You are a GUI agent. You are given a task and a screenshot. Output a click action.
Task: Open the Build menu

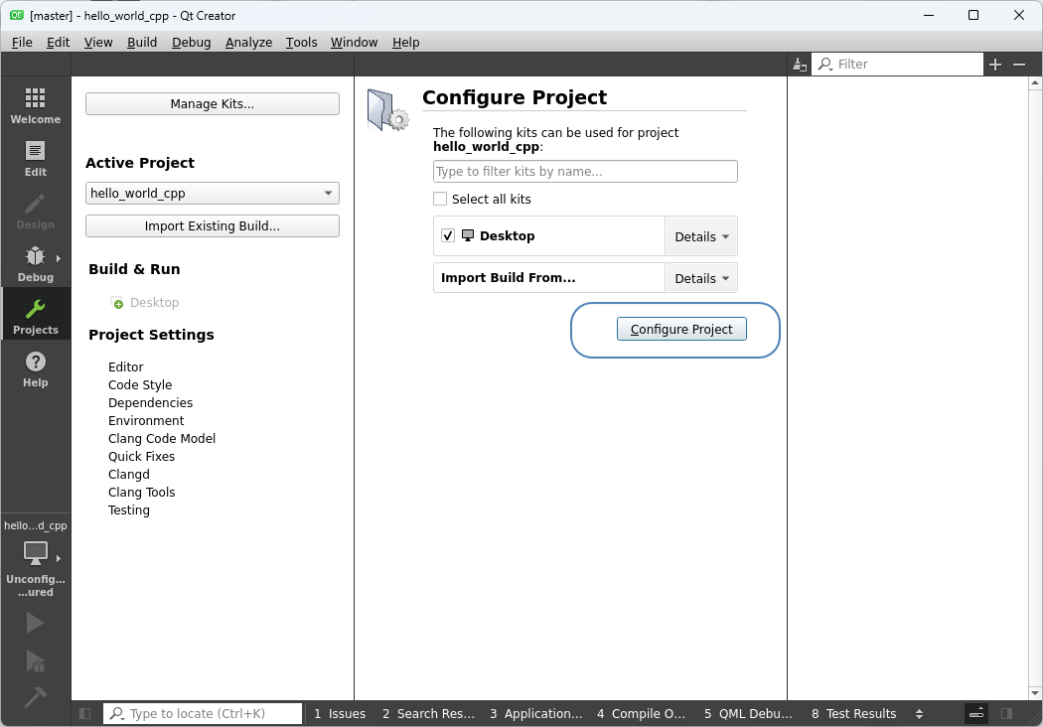[142, 42]
